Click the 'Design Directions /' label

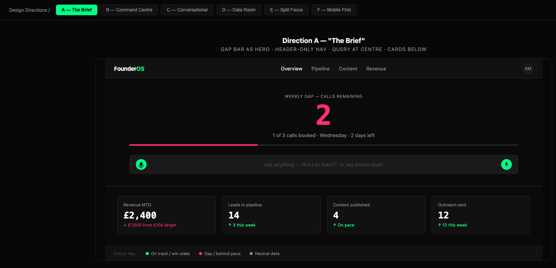click(x=29, y=10)
